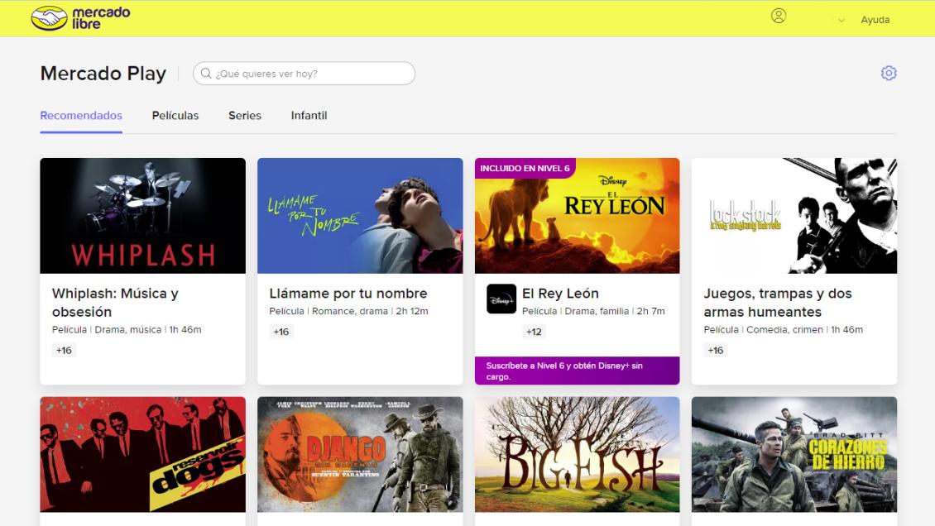Open the Infantil section
Viewport: 935px width, 526px height.
[309, 115]
